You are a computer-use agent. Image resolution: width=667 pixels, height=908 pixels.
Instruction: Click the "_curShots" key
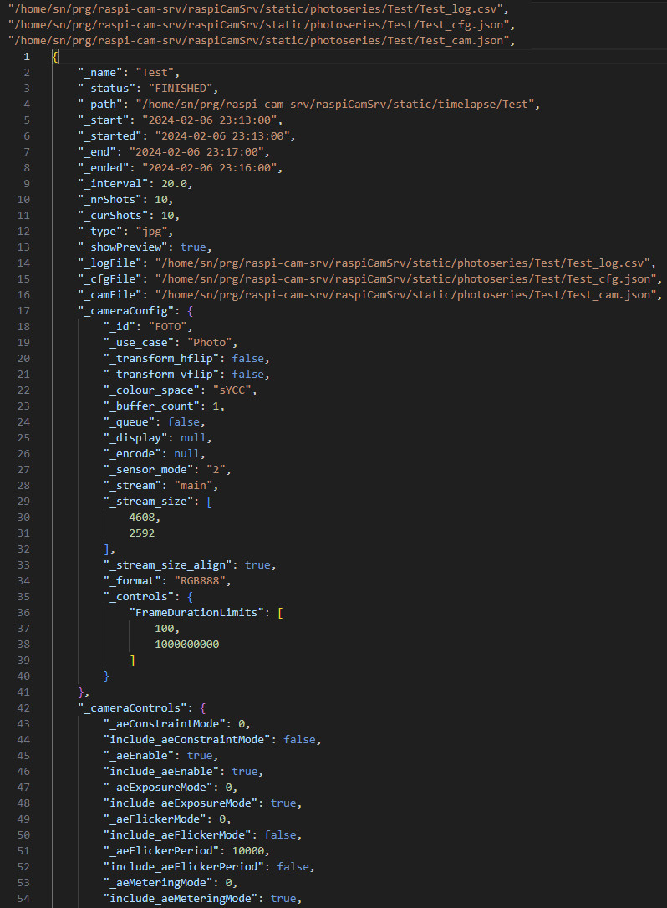113,216
